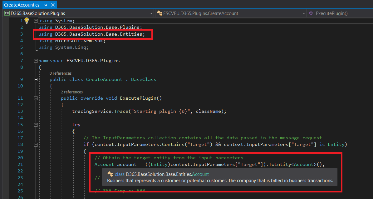This screenshot has width=373, height=199.
Task: Collapse the ExecutePlugin method block
Action: click(x=36, y=98)
